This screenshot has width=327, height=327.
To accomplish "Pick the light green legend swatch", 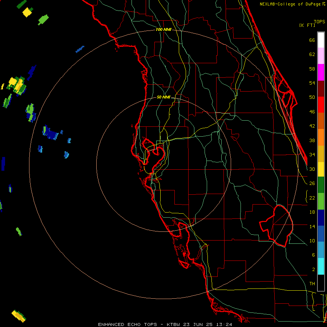I will click(x=321, y=201).
